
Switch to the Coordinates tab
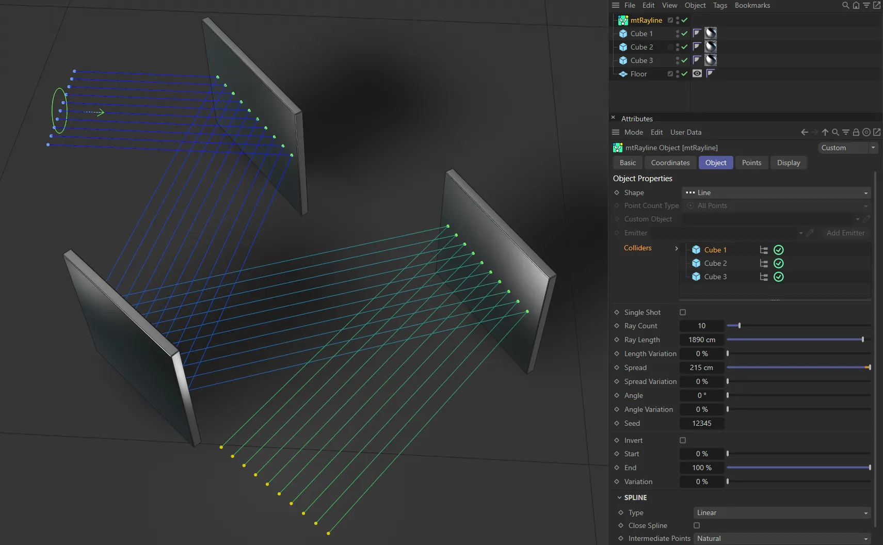(670, 163)
